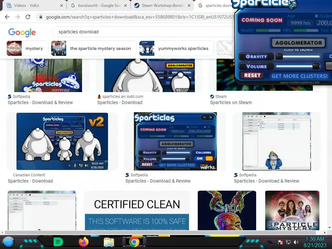Select the mystery suggestion chip
The image size is (332, 249).
point(27,48)
